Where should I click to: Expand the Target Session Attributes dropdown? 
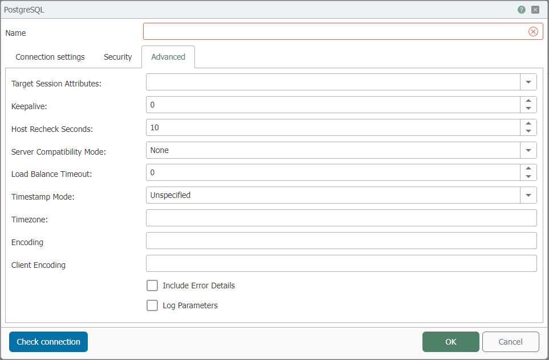[528, 82]
